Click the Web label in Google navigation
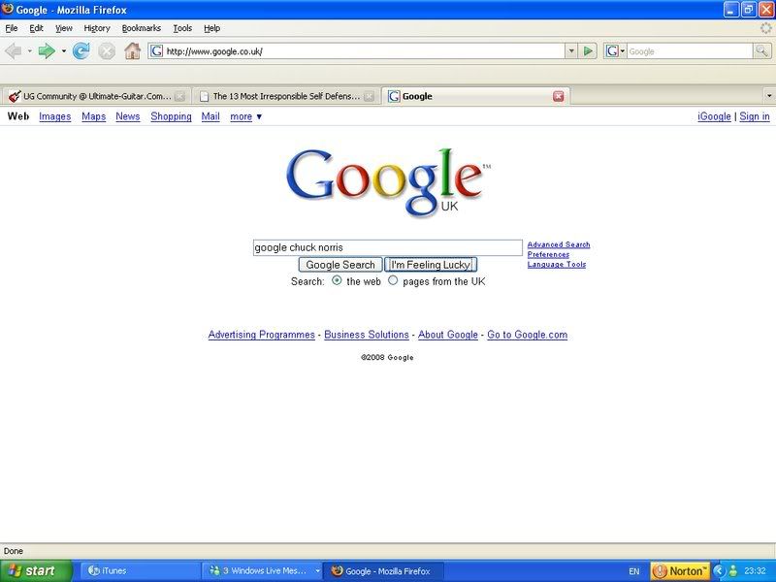The width and height of the screenshot is (776, 582). point(18,116)
